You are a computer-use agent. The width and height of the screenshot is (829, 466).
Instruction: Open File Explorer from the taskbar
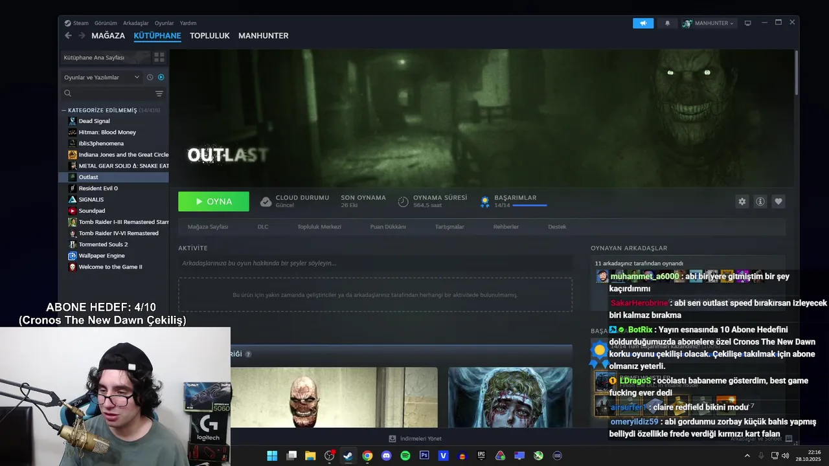[x=310, y=456]
